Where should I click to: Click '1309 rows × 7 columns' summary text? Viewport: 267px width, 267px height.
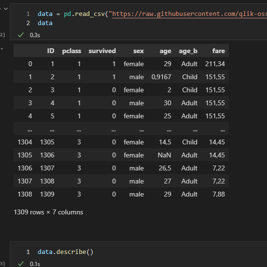[x=48, y=212]
